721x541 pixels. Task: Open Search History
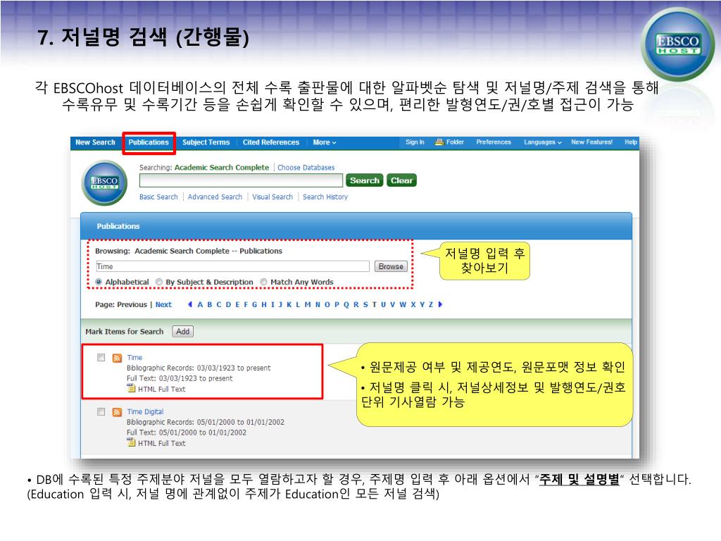(x=325, y=197)
